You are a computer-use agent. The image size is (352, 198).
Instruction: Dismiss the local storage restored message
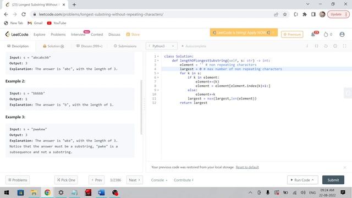tap(345, 167)
